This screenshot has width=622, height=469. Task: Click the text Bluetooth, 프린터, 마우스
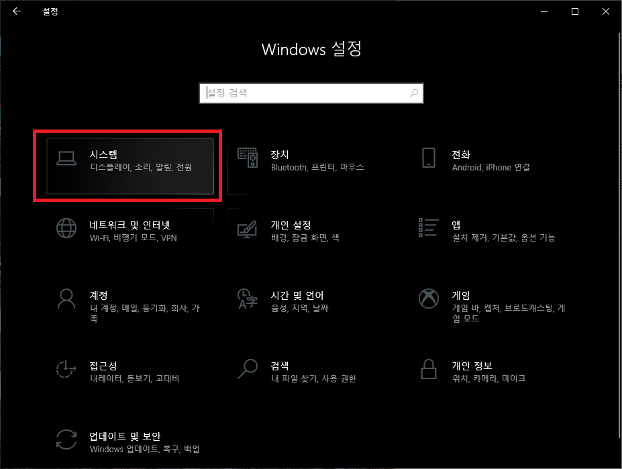pos(317,167)
